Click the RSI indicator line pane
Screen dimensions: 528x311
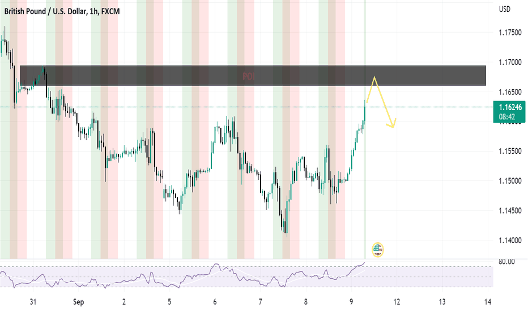point(246,277)
